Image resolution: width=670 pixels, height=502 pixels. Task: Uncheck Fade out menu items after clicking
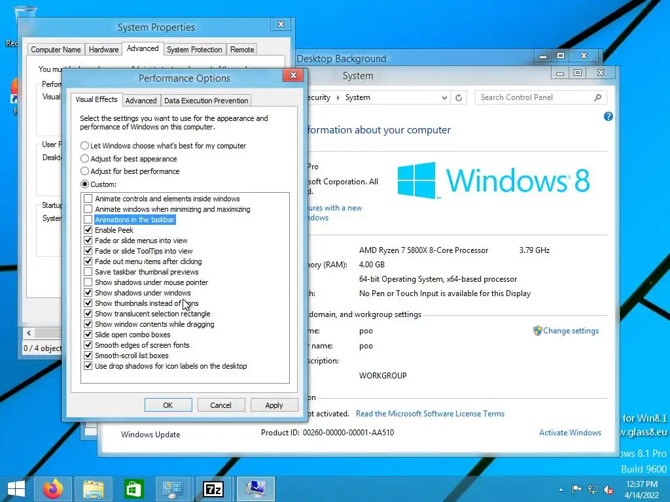(88, 261)
